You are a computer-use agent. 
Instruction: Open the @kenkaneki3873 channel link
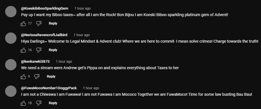tap(35, 62)
